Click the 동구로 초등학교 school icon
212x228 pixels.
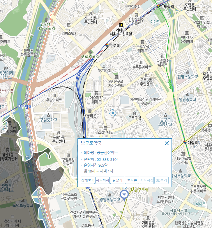165,115
